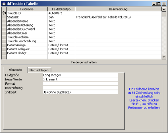Click Zahl data type of StatusID
Viewport: 168px width, 133px height.
pos(61,17)
